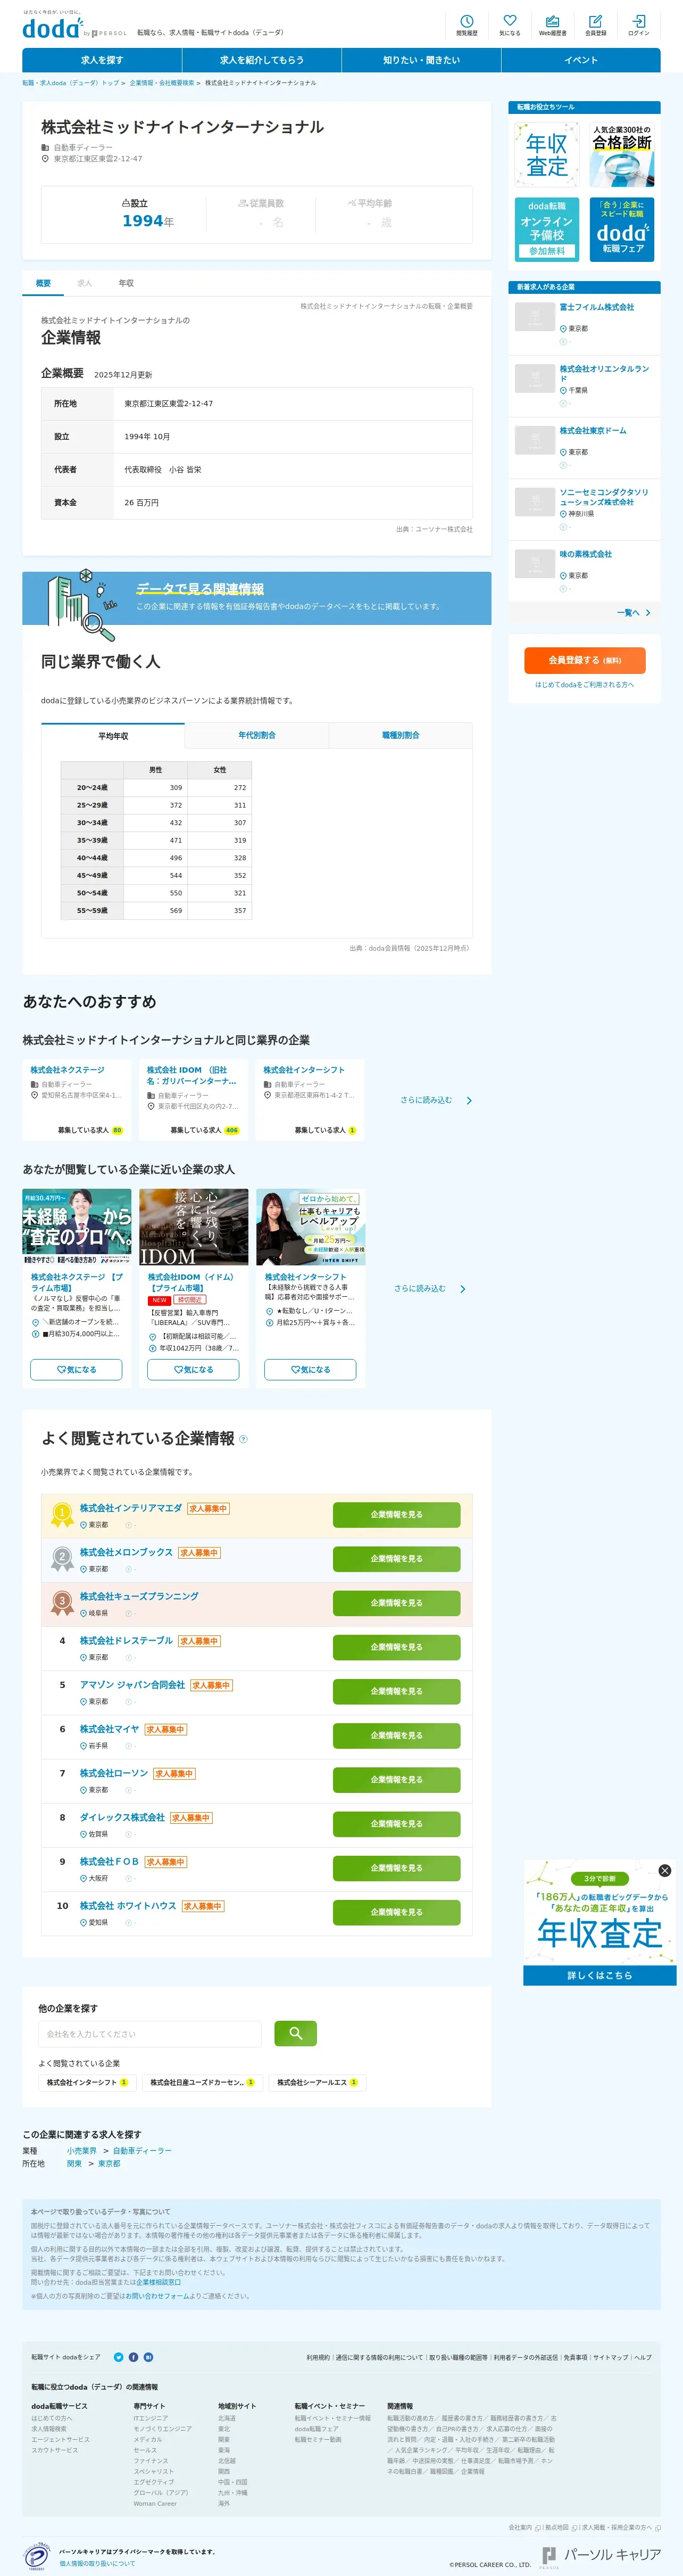
Task: Click the doda logo
Action: coord(52,29)
